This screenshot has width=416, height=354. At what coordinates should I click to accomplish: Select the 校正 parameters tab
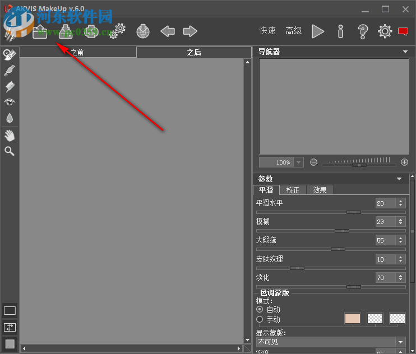point(293,190)
